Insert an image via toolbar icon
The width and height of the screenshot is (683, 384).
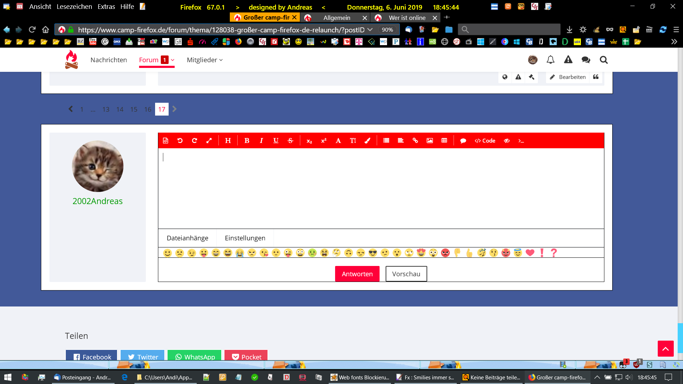click(430, 141)
